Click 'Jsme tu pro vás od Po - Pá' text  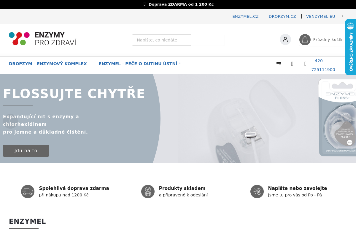[295, 195]
